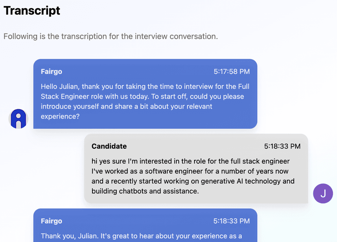Click the "building chatbots and assistance" line

coord(145,191)
